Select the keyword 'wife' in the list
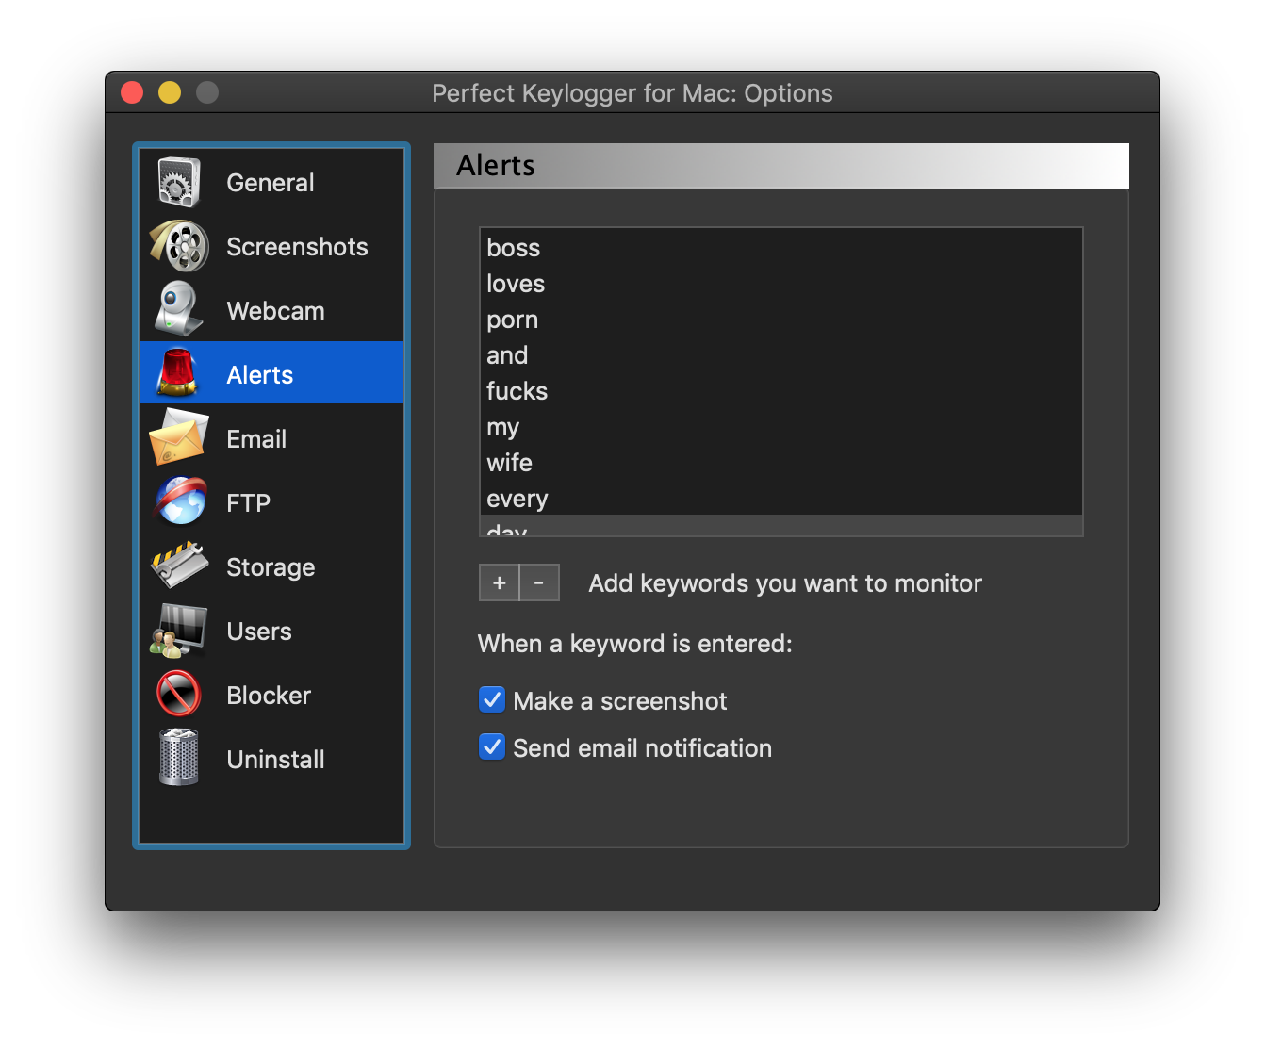The width and height of the screenshot is (1265, 1050). click(780, 462)
